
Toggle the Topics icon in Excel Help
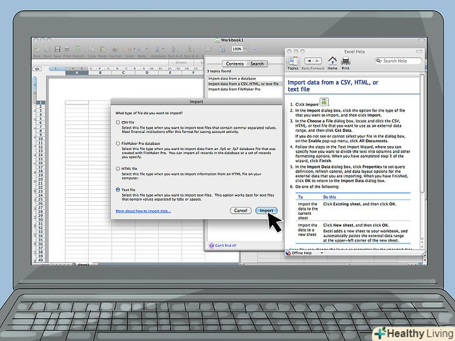coord(292,61)
